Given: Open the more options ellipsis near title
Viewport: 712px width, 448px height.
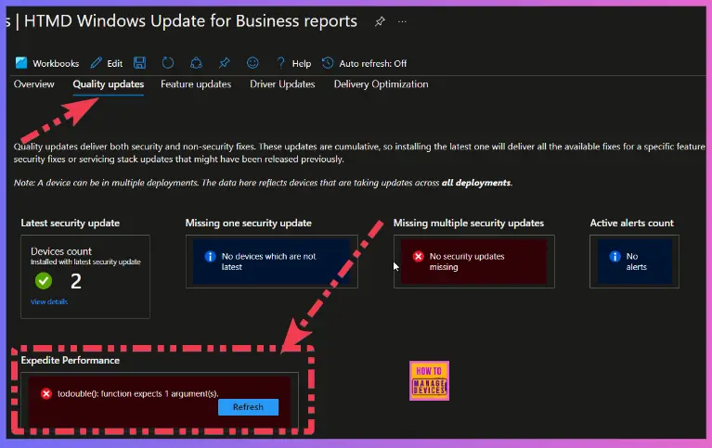Looking at the screenshot, I should (x=402, y=21).
